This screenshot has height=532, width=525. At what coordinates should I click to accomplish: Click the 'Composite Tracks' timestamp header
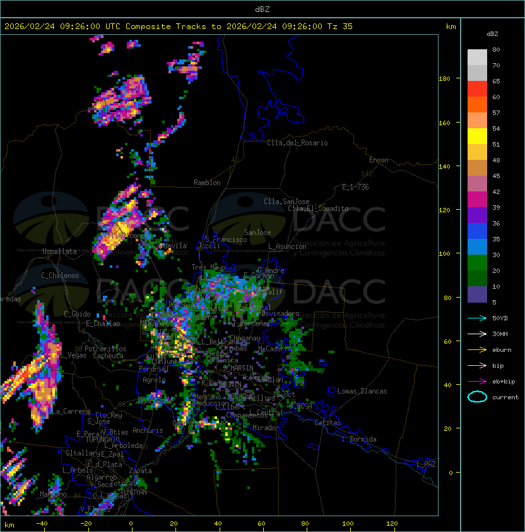pyautogui.click(x=179, y=27)
